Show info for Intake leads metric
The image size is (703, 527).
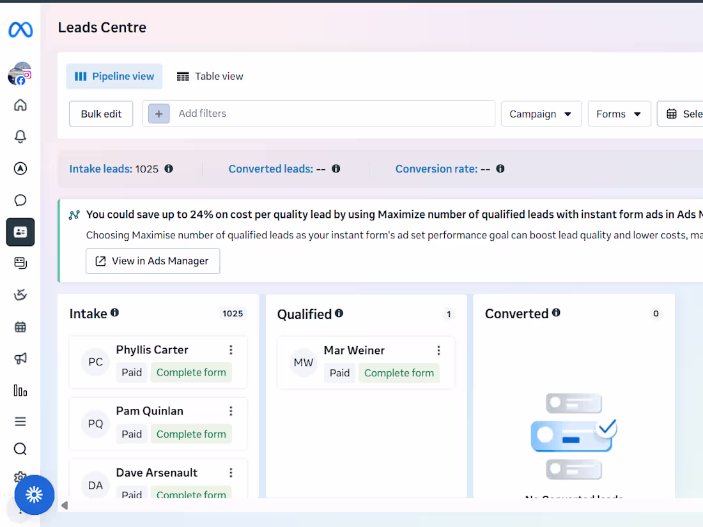click(x=169, y=169)
